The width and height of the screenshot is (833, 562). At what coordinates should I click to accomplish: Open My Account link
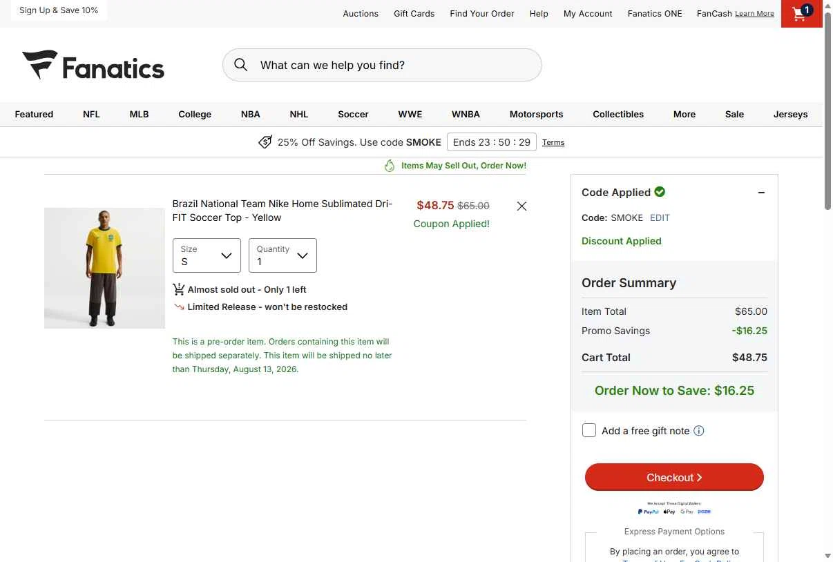click(588, 14)
